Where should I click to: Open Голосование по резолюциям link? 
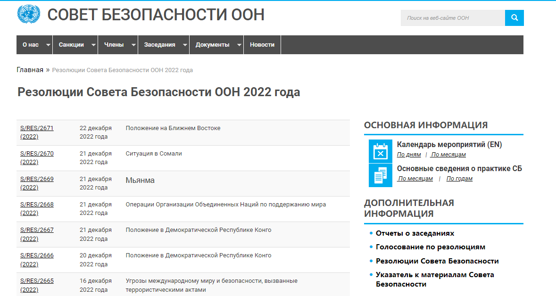[431, 247]
